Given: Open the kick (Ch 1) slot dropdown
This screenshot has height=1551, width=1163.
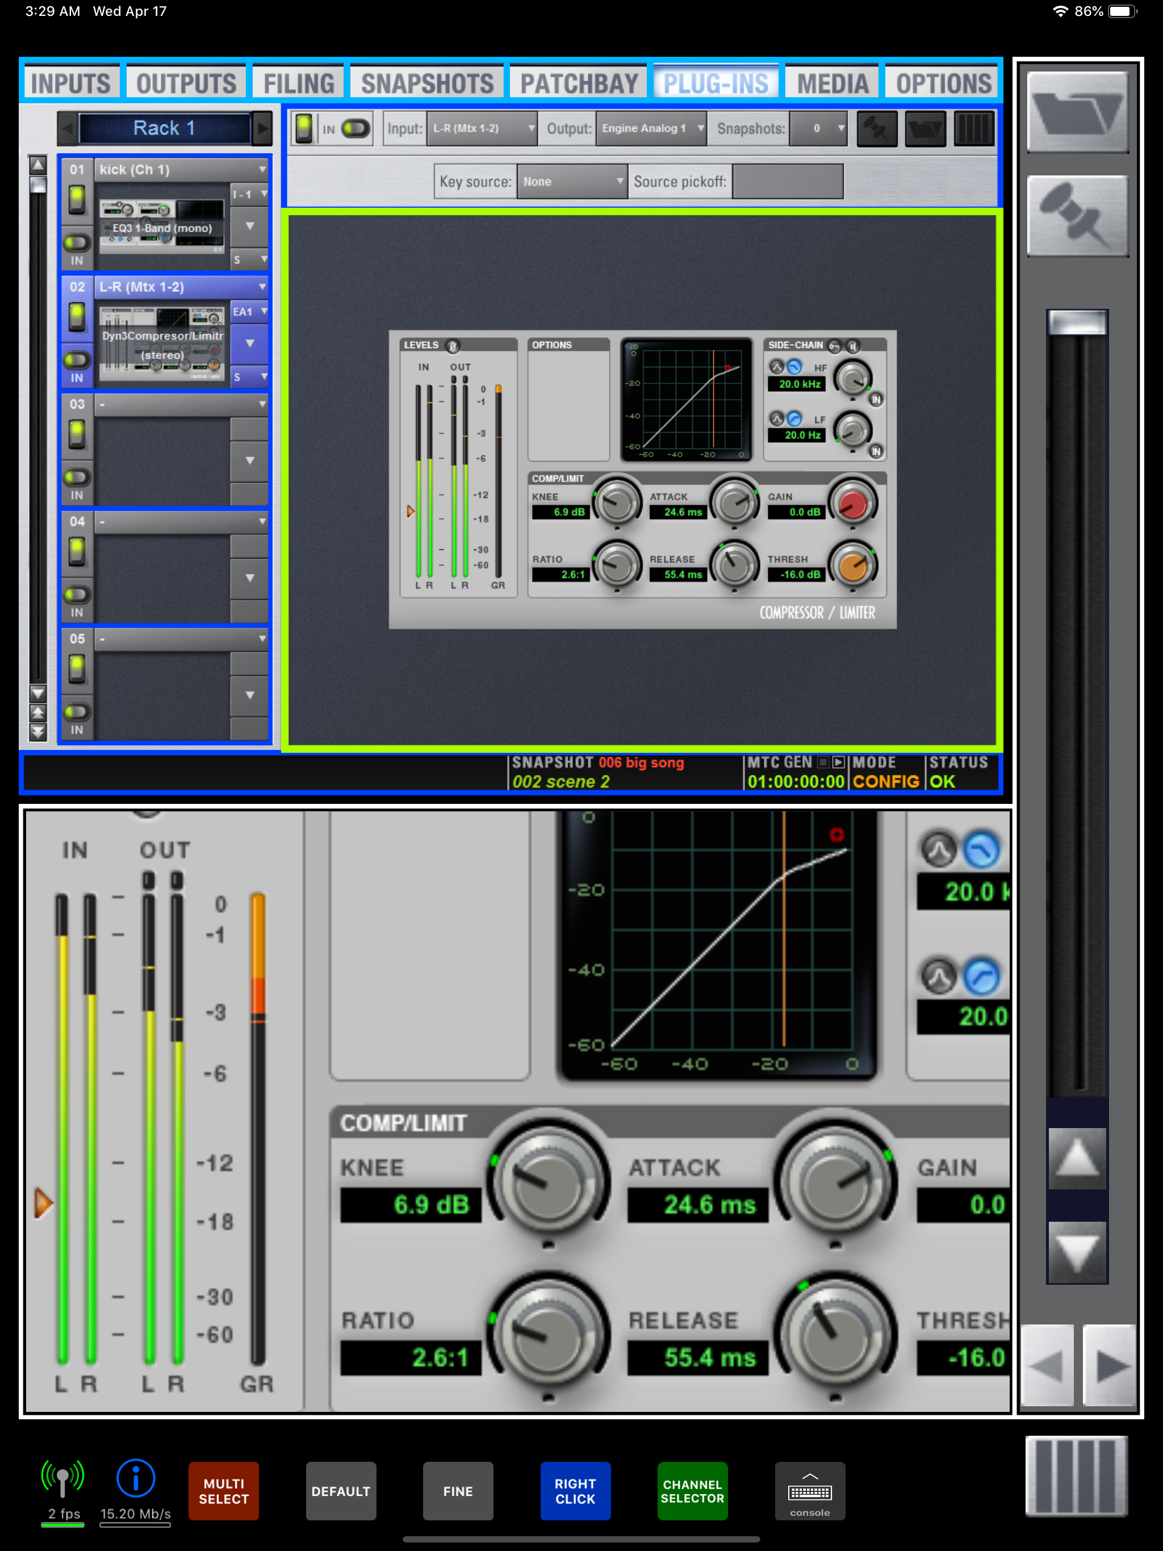Looking at the screenshot, I should click(x=182, y=170).
